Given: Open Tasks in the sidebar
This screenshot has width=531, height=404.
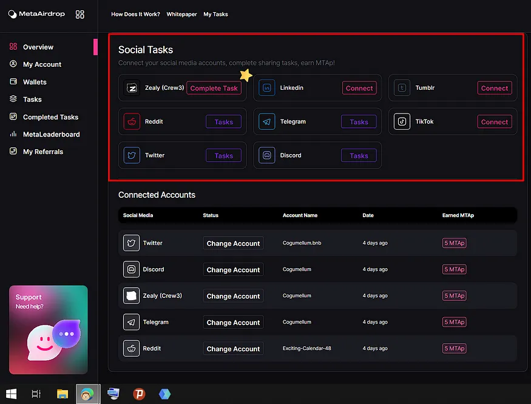Looking at the screenshot, I should (32, 99).
